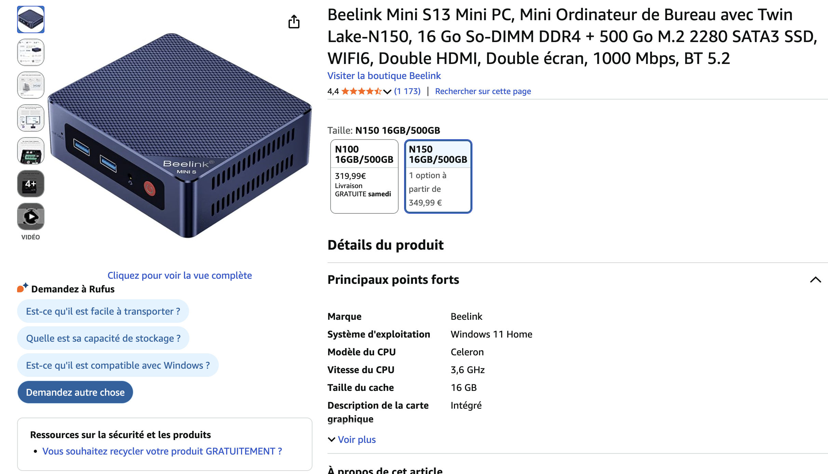
Task: Select the ports close-up thumbnail
Action: click(x=30, y=151)
